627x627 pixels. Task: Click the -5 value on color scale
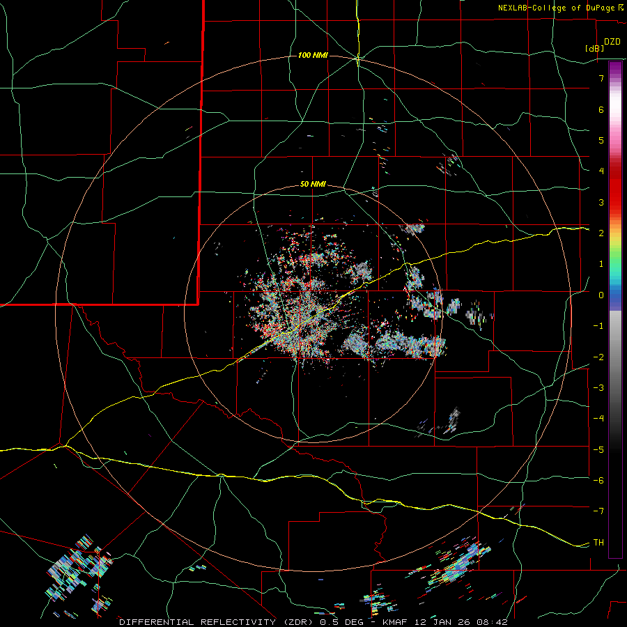[x=598, y=450]
